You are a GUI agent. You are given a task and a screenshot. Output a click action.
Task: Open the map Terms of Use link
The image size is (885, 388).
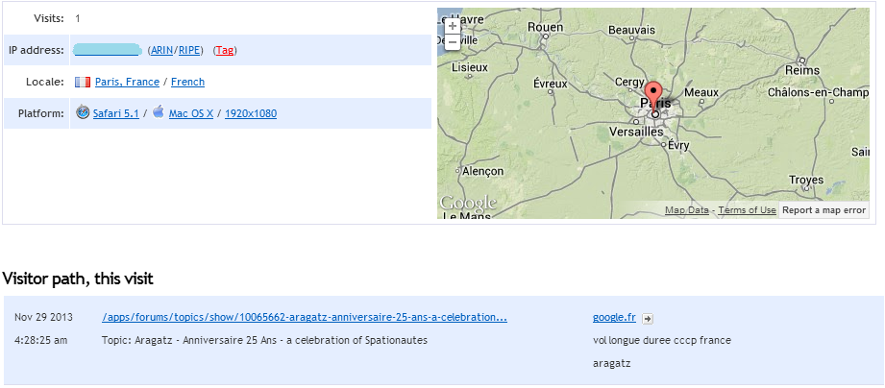(747, 210)
